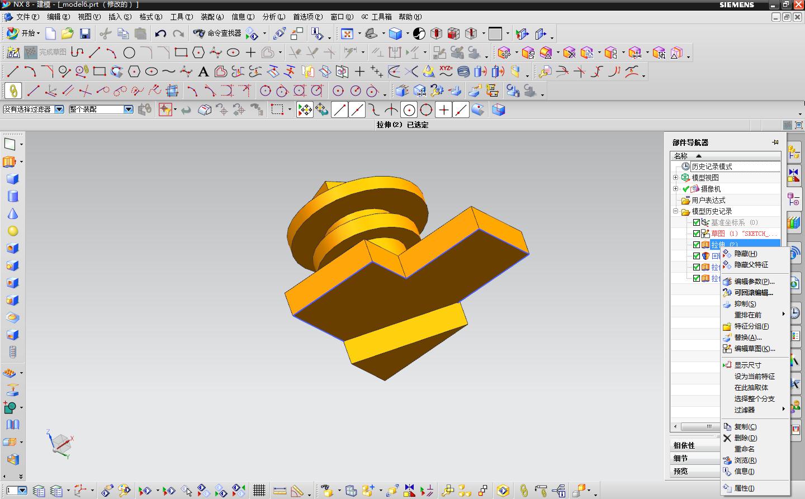The width and height of the screenshot is (805, 499).
Task: Choose 编辑参数(P)... from context menu
Action: 755,282
